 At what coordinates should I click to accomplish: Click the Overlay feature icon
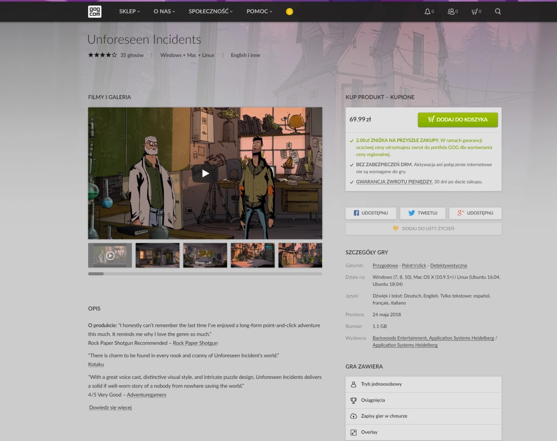[353, 432]
